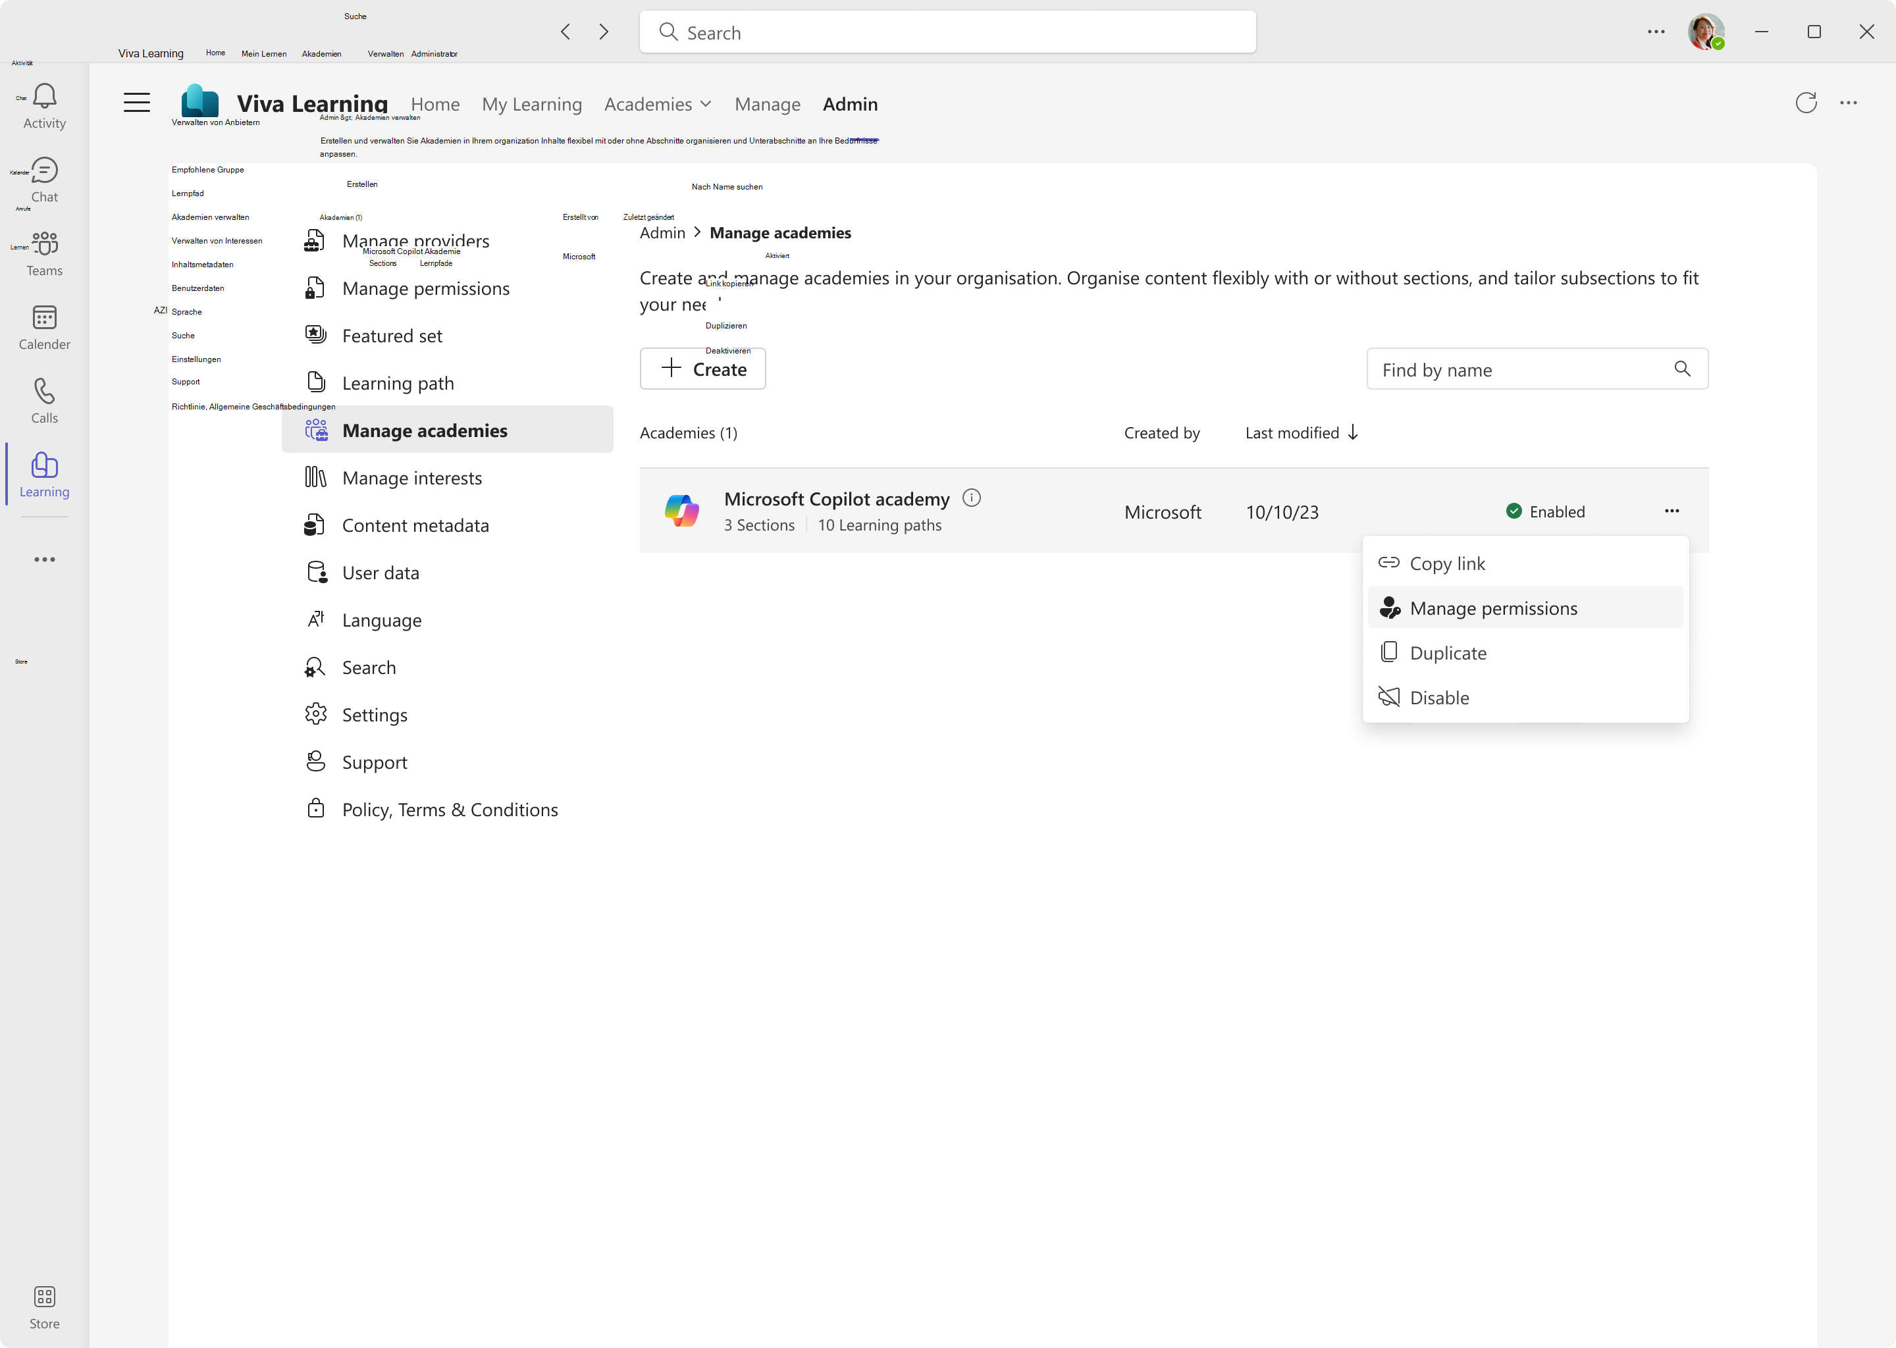The image size is (1896, 1348).
Task: Create a new academy
Action: click(x=702, y=369)
